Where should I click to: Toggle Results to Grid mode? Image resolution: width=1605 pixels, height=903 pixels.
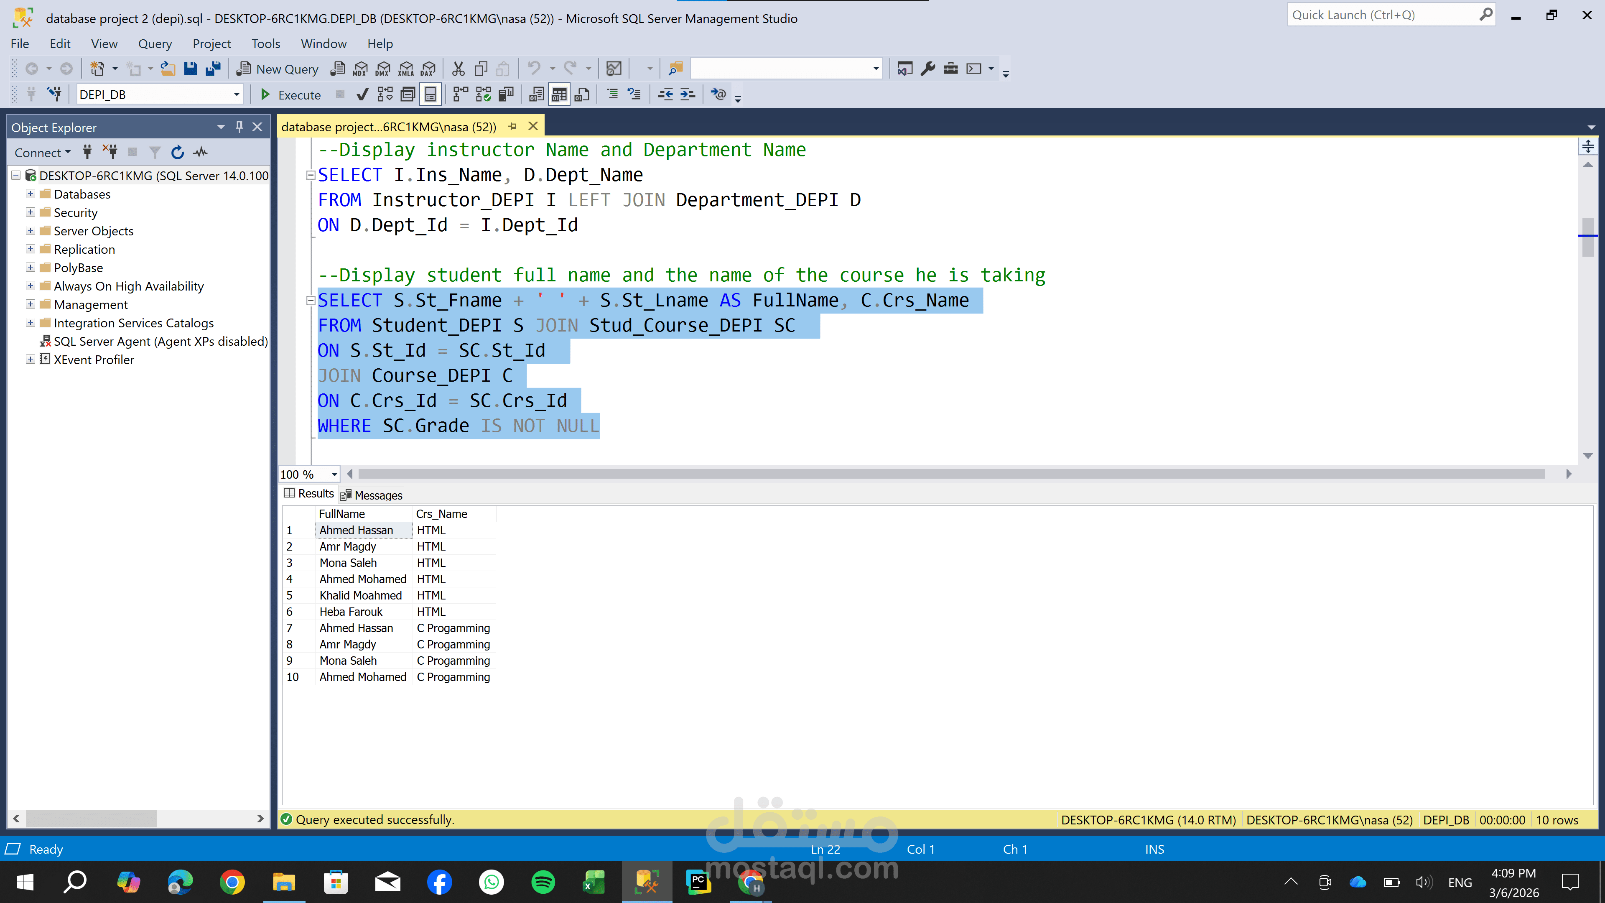click(559, 95)
